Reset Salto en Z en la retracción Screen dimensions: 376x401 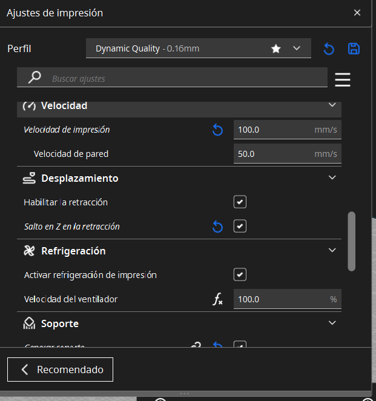218,227
